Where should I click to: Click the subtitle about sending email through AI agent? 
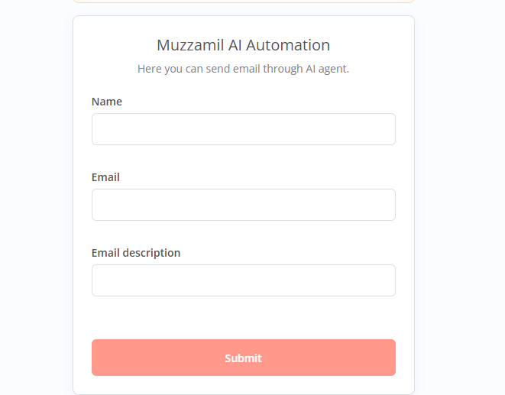coord(243,69)
